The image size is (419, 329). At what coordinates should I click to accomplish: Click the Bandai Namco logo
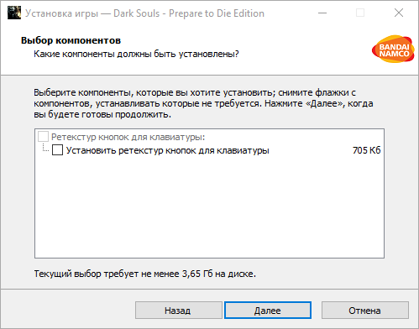393,50
